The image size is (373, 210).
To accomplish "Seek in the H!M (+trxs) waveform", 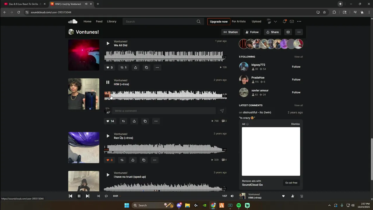I will 166,95.
